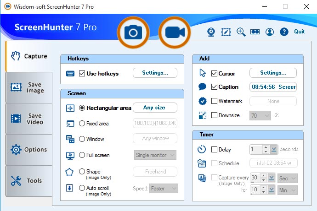
Task: Click the Fixed area icon
Action: (70, 124)
